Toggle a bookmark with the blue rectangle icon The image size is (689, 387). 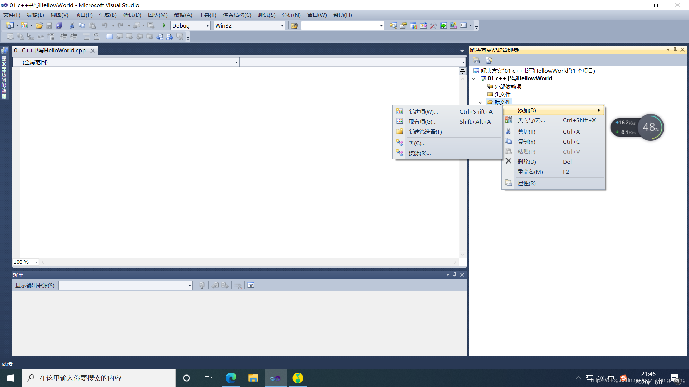[x=109, y=37]
